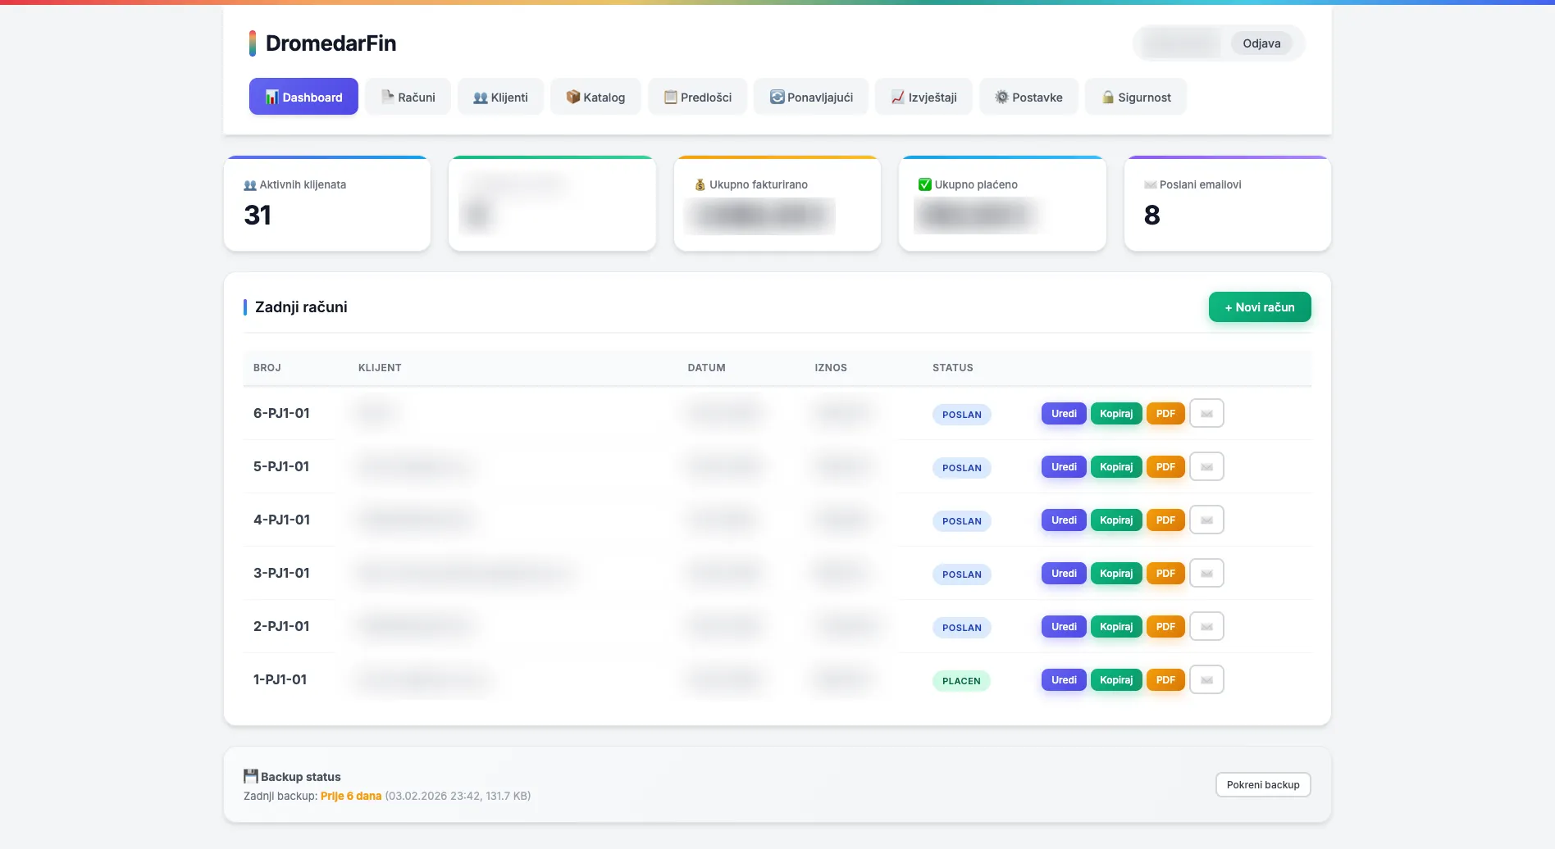Click Kopiraj for invoice 1-PJ1-01
The width and height of the screenshot is (1555, 849).
[1115, 680]
